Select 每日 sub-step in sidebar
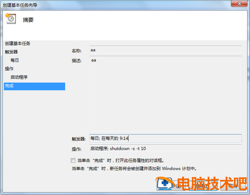The image size is (250, 195). click(15, 60)
